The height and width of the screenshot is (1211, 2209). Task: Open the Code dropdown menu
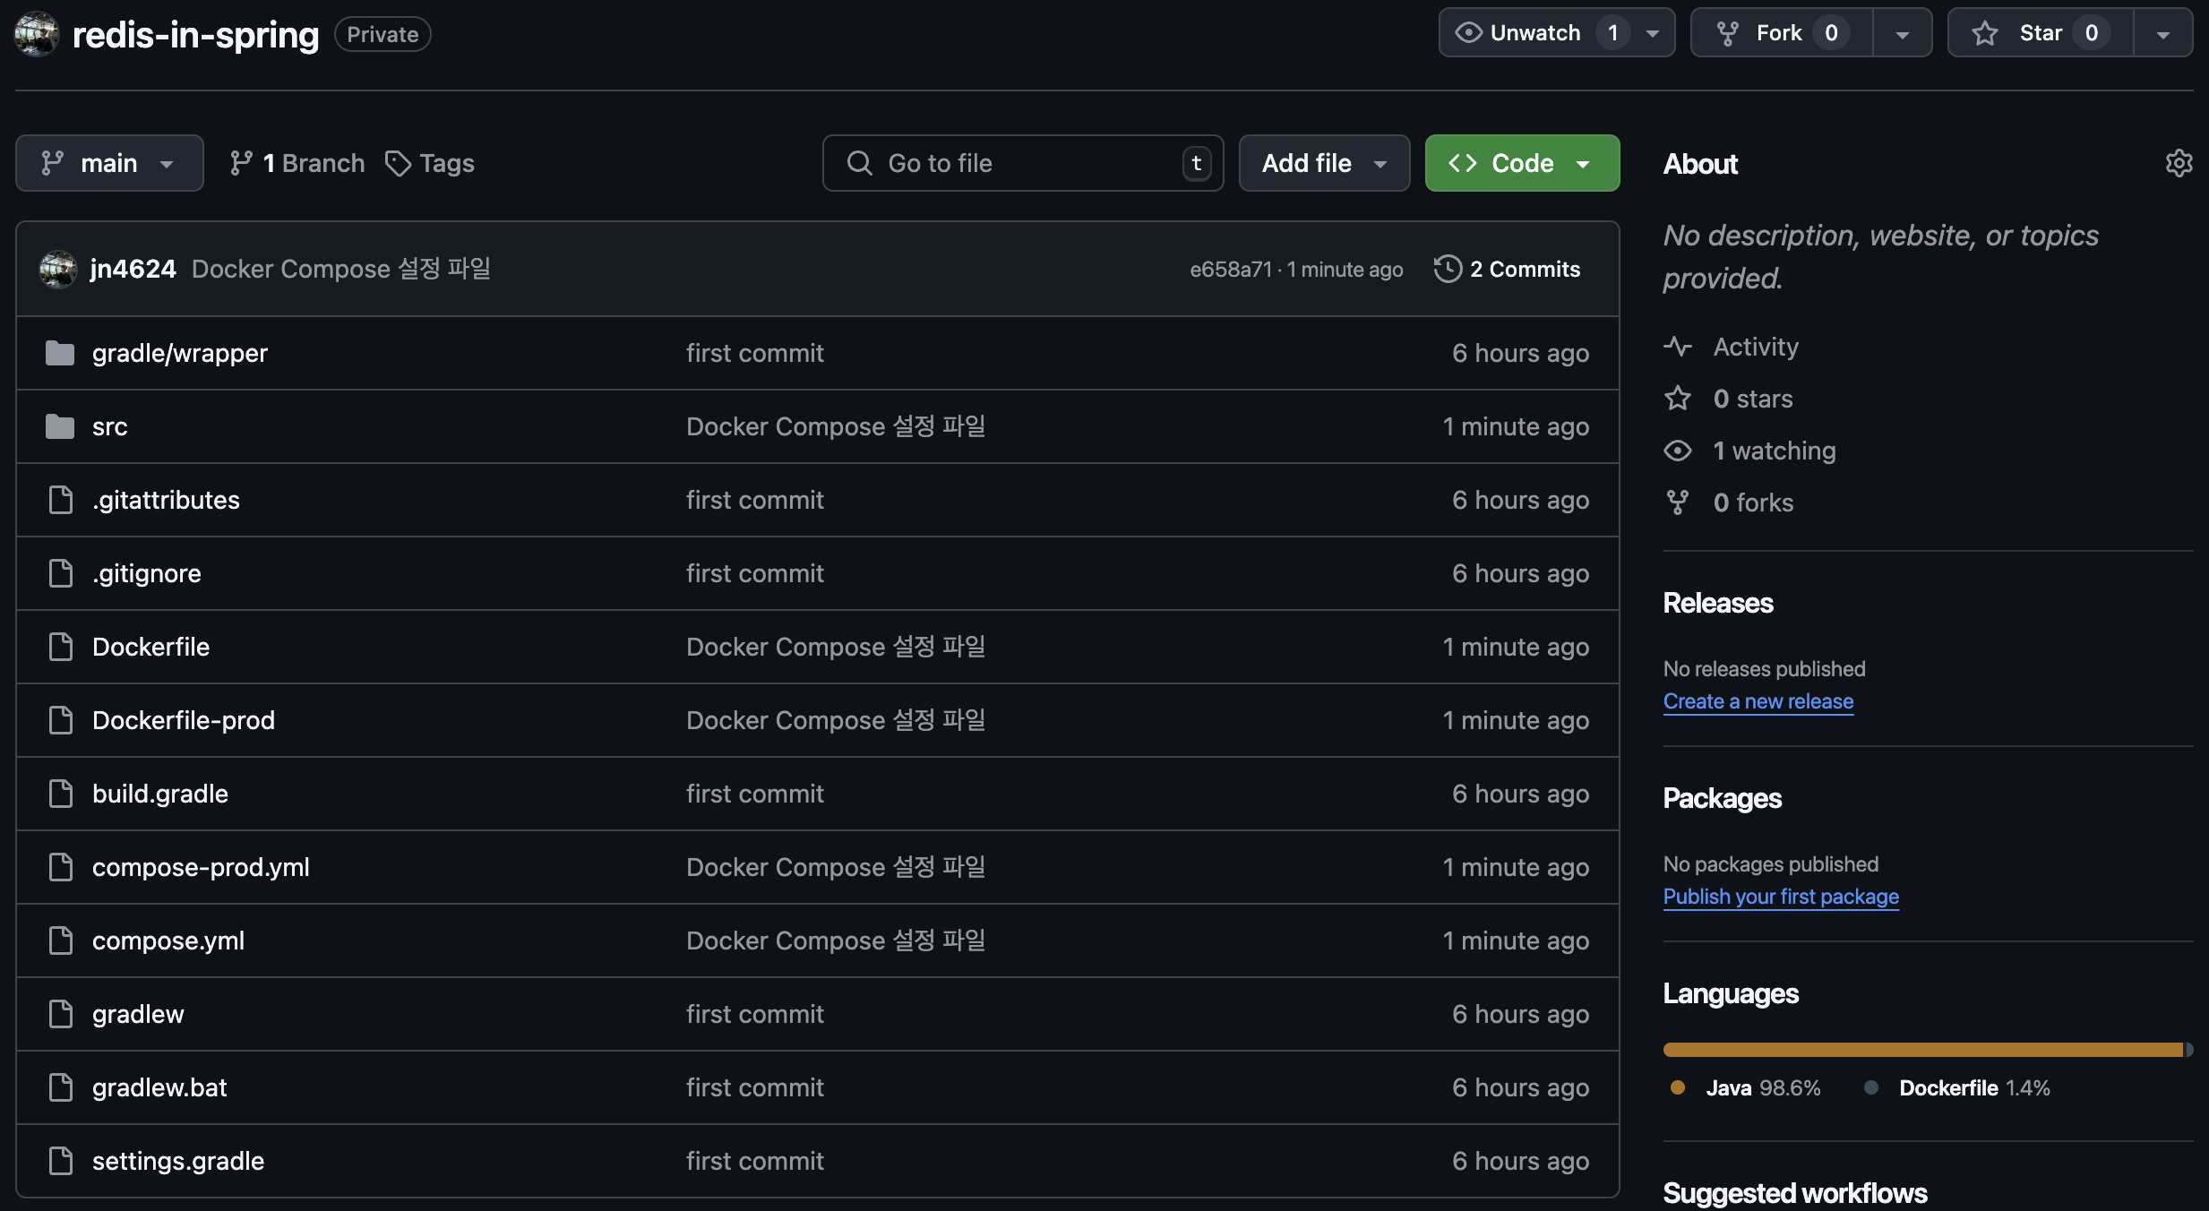tap(1521, 163)
